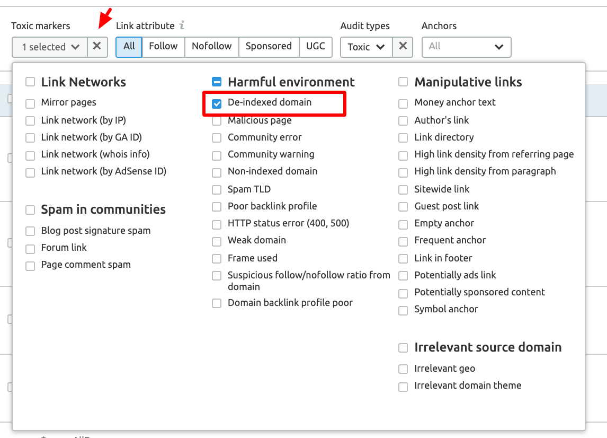Viewport: 607px width, 438px height.
Task: Select the Follow link attribute tab
Action: (x=163, y=47)
